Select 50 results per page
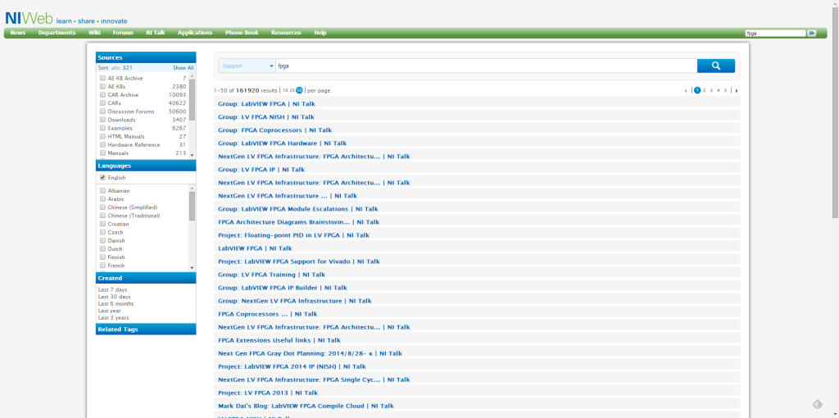Image resolution: width=839 pixels, height=418 pixels. pyautogui.click(x=300, y=90)
